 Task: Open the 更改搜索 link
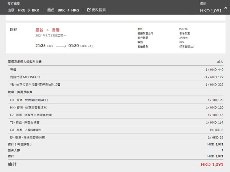(99, 10)
